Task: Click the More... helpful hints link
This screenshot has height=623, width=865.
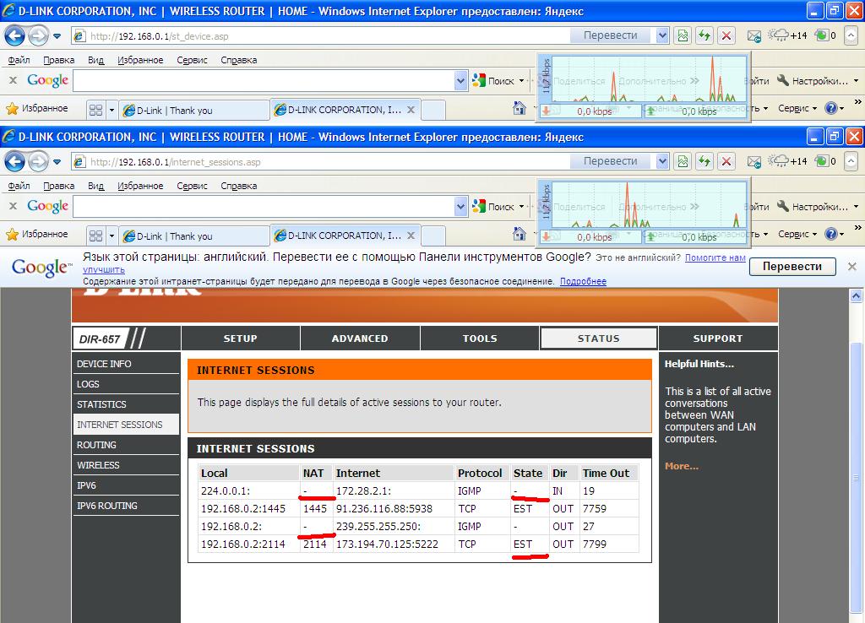Action: 682,466
